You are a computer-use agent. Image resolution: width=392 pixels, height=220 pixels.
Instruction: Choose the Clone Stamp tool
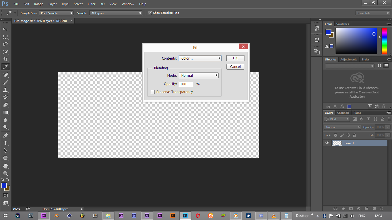pyautogui.click(x=5, y=90)
